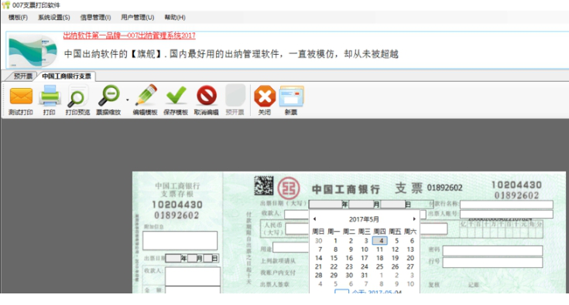The width and height of the screenshot is (569, 305).
Task: Pick May 25 in the calendar
Action: tap(379, 266)
